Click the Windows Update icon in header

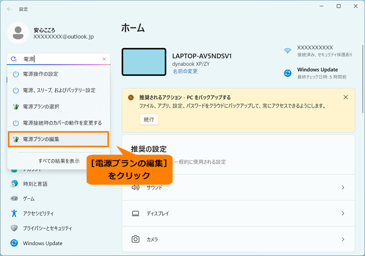(288, 73)
